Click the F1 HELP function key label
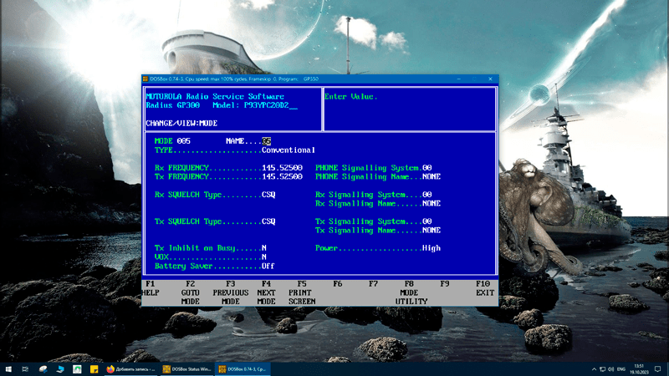Screen dimensions: 669x376 151,288
